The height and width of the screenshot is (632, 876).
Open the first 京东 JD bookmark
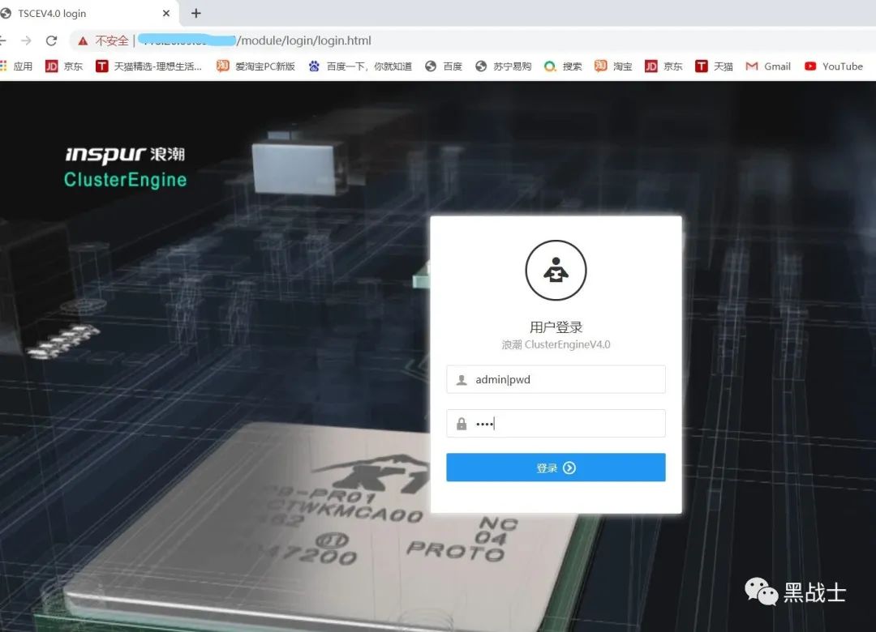click(64, 66)
